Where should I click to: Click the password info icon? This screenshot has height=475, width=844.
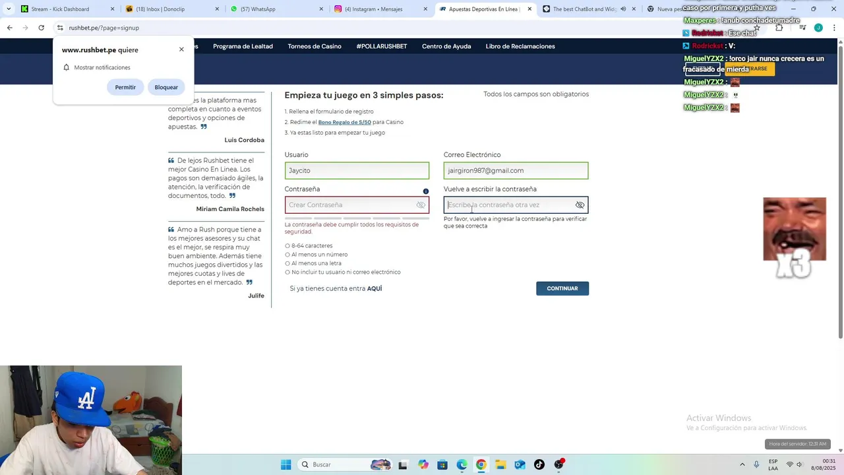click(x=426, y=191)
